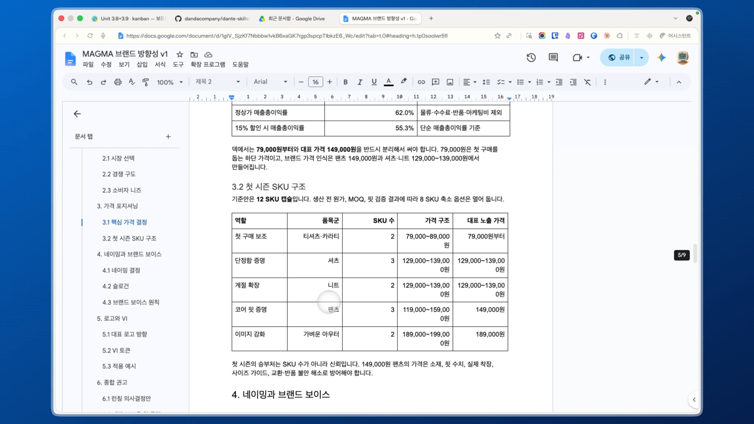Star the document
The image size is (754, 424).
(x=180, y=55)
